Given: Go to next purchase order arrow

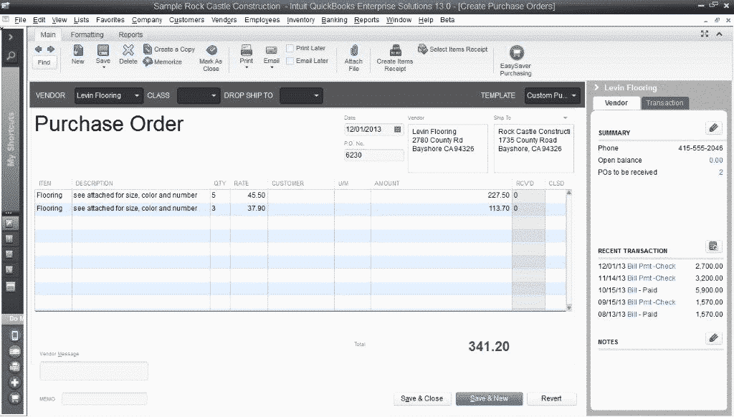Looking at the screenshot, I should tap(51, 49).
